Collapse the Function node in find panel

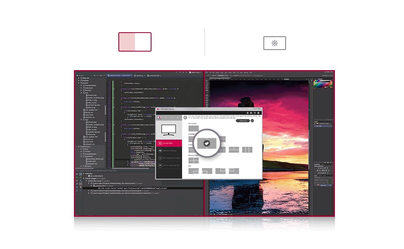(x=84, y=173)
